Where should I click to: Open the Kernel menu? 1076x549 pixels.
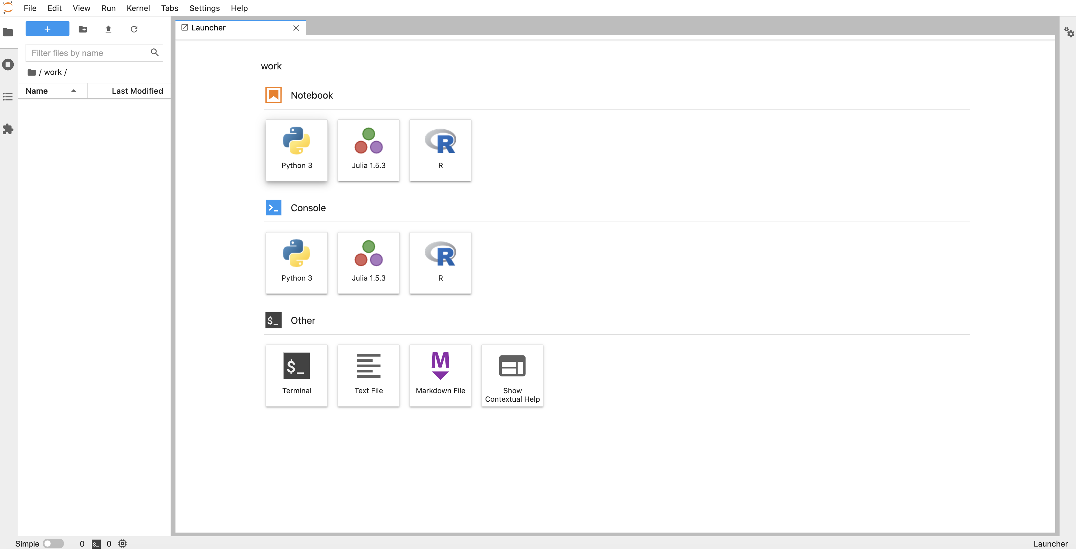pyautogui.click(x=138, y=8)
